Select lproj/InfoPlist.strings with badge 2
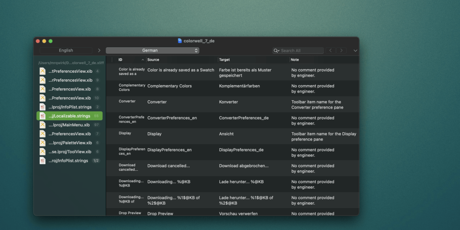The image size is (460, 230). [x=69, y=107]
